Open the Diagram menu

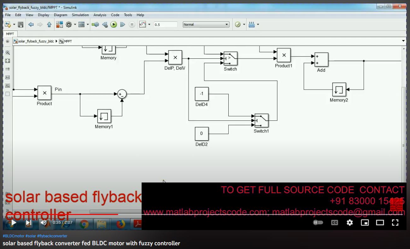pos(61,15)
